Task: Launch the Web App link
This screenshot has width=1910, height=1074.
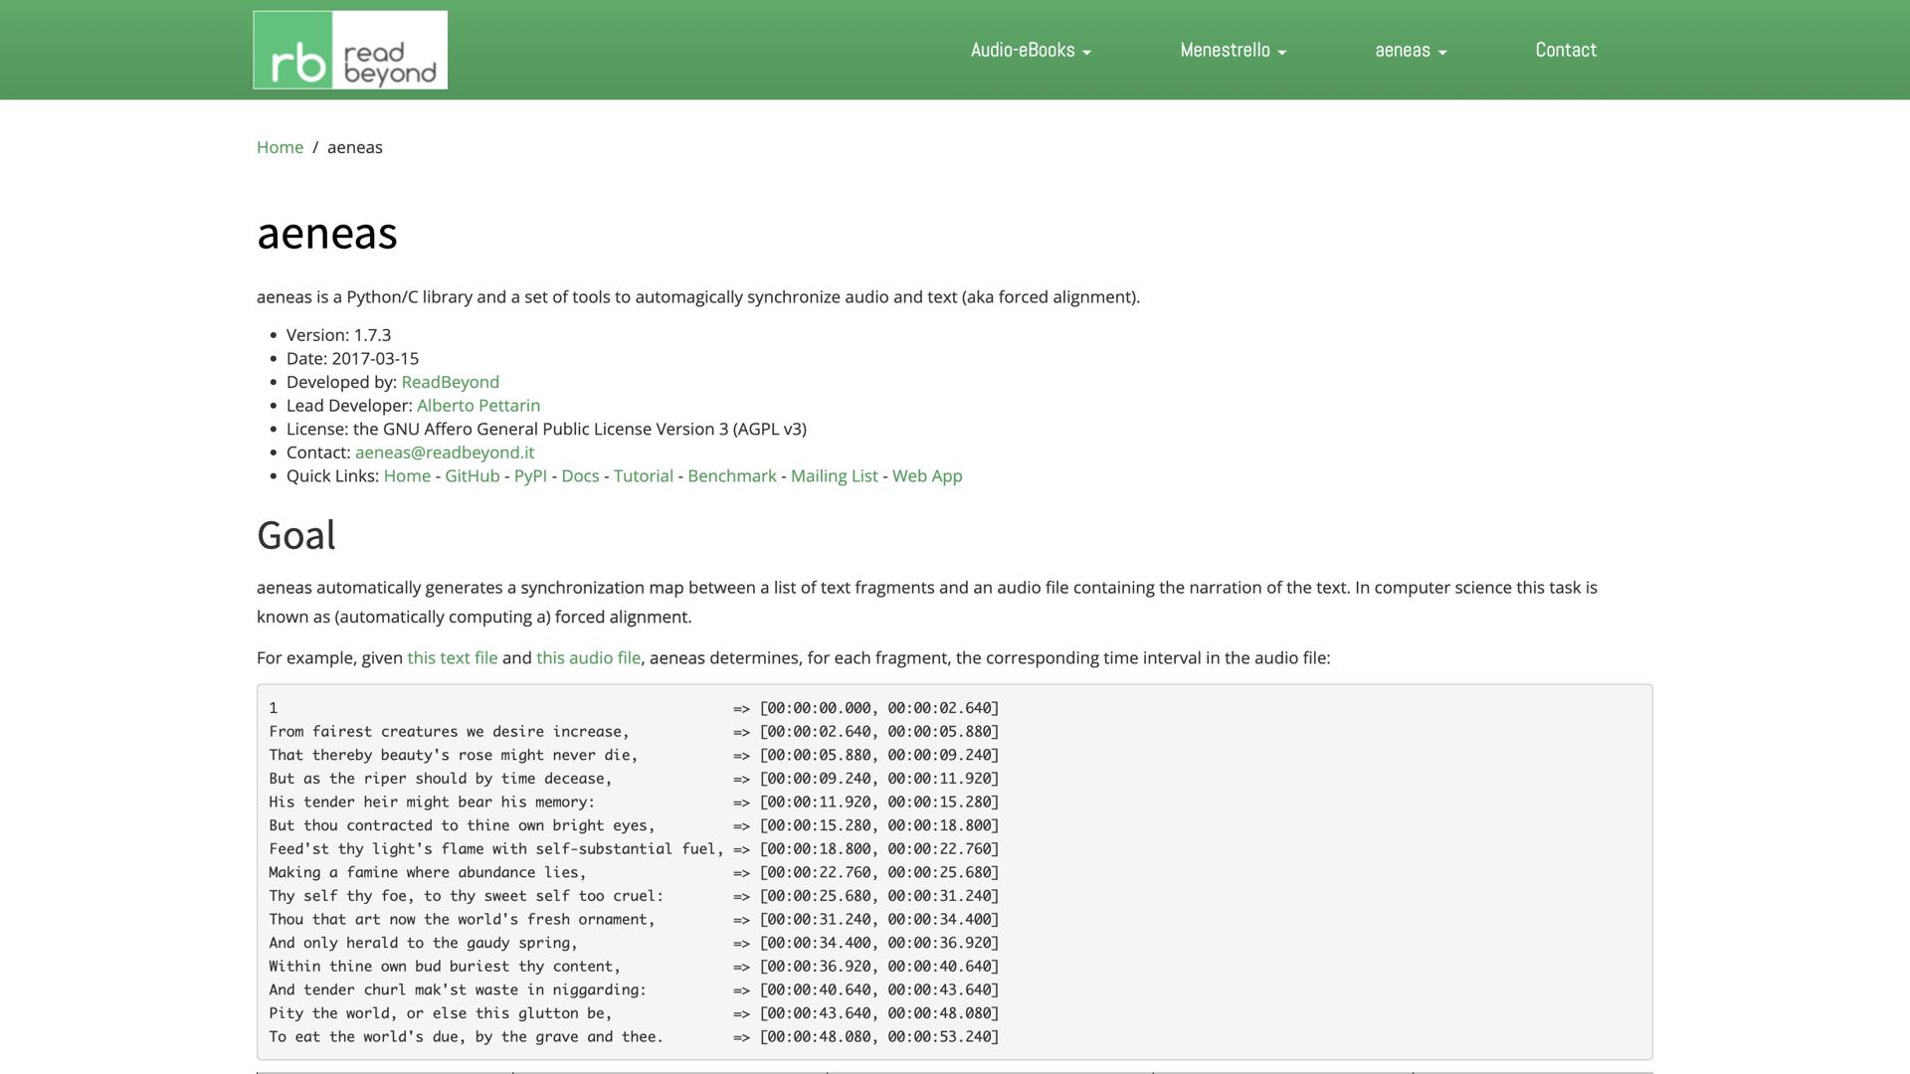Action: [x=926, y=476]
